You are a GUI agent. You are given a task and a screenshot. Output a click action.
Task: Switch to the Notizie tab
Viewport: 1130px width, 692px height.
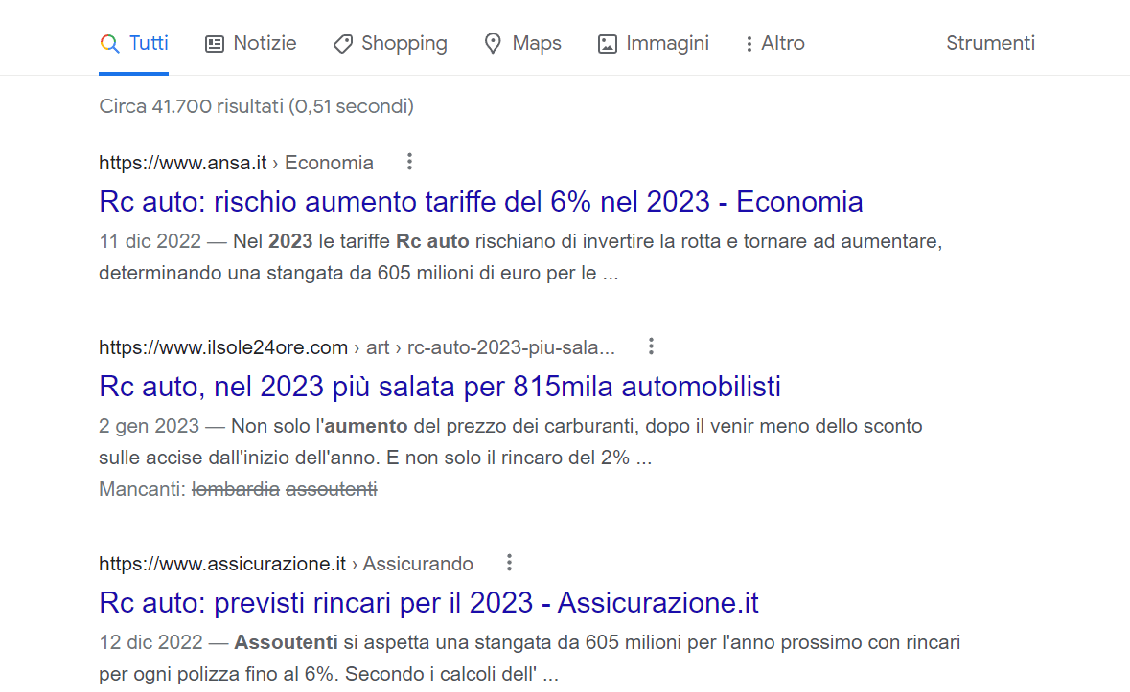(265, 43)
